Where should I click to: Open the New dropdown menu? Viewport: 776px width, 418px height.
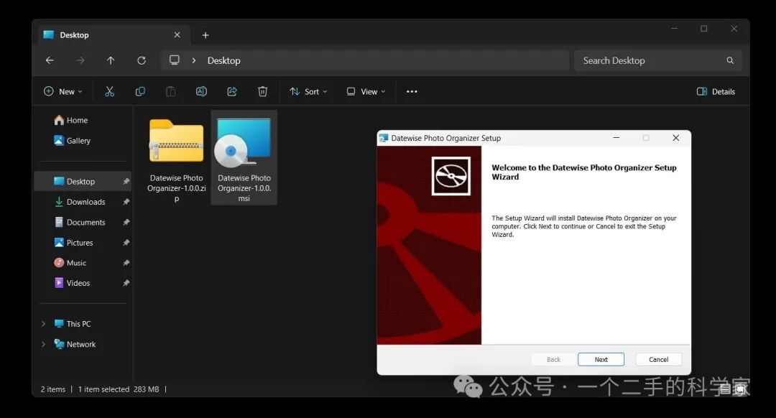(x=63, y=91)
